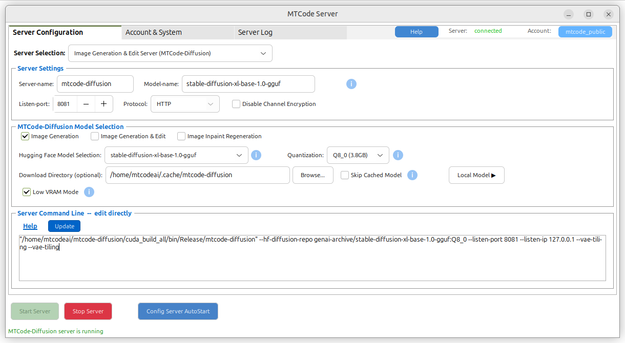
Task: Click mtcode_public account button
Action: tap(585, 32)
